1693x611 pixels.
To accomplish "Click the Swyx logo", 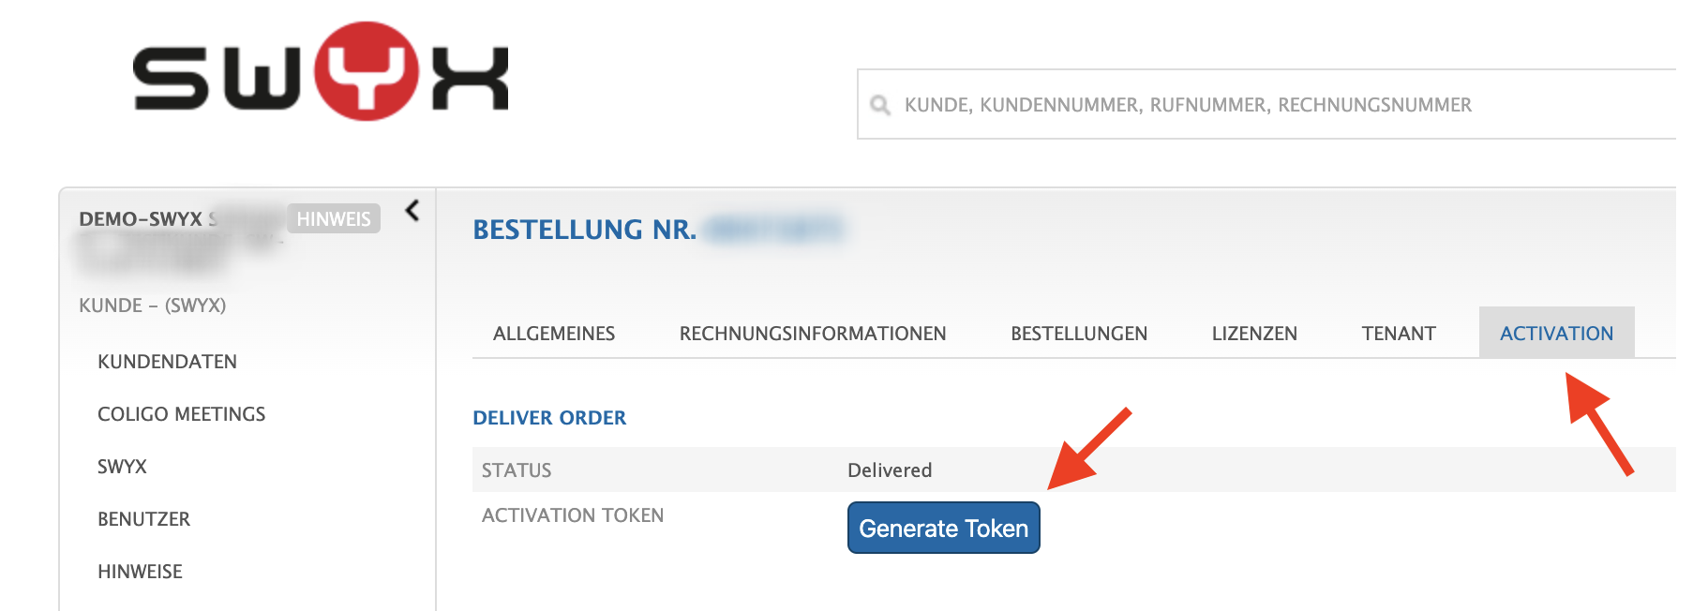I will click(x=320, y=72).
